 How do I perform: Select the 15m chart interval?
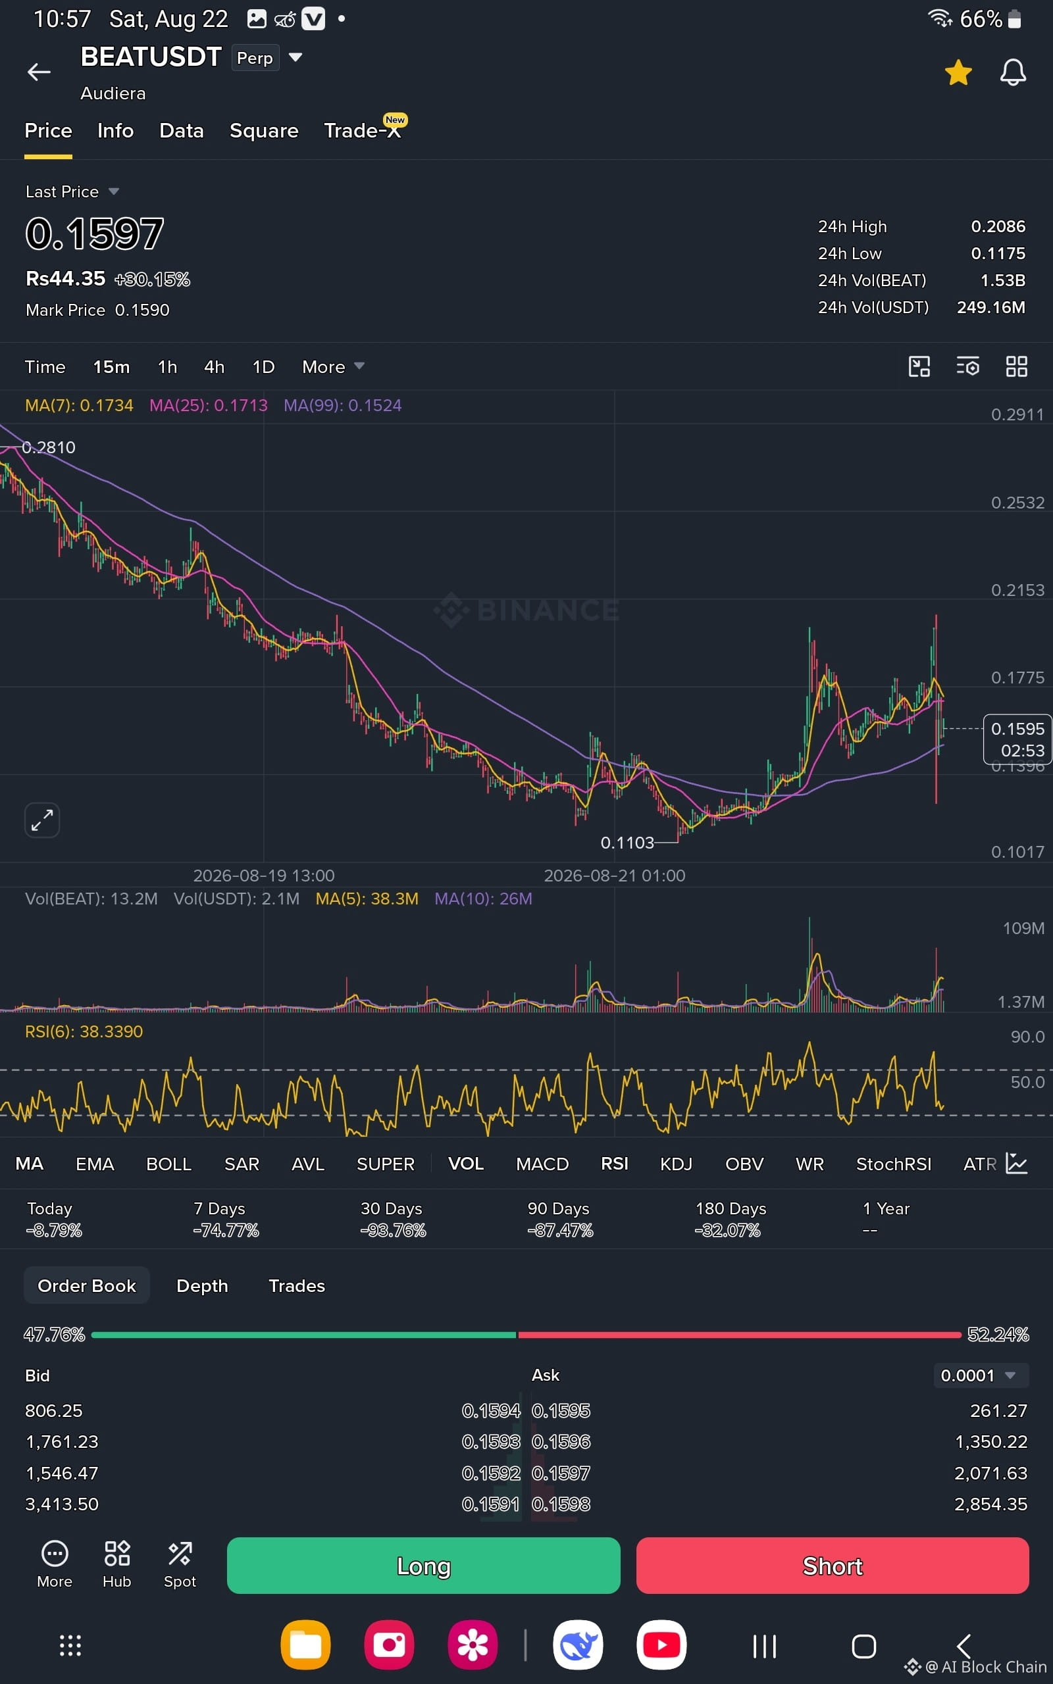[111, 366]
